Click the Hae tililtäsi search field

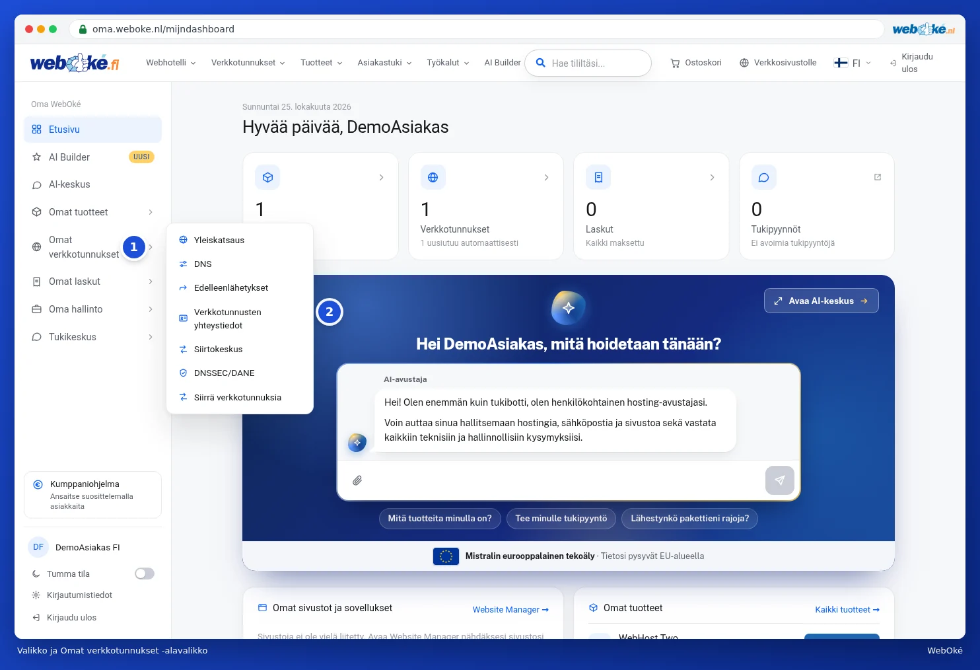[588, 63]
